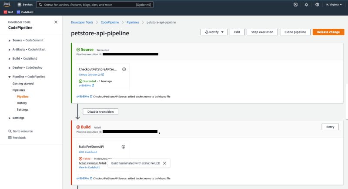Show info for BuildPetStoreAPI action
This screenshot has width=348, height=189.
123,147
